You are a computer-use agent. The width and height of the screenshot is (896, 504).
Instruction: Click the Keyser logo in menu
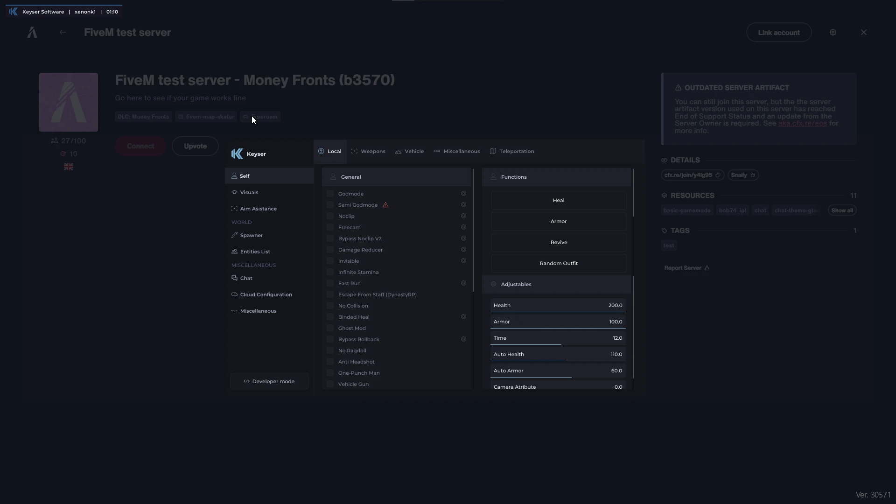[x=237, y=154]
